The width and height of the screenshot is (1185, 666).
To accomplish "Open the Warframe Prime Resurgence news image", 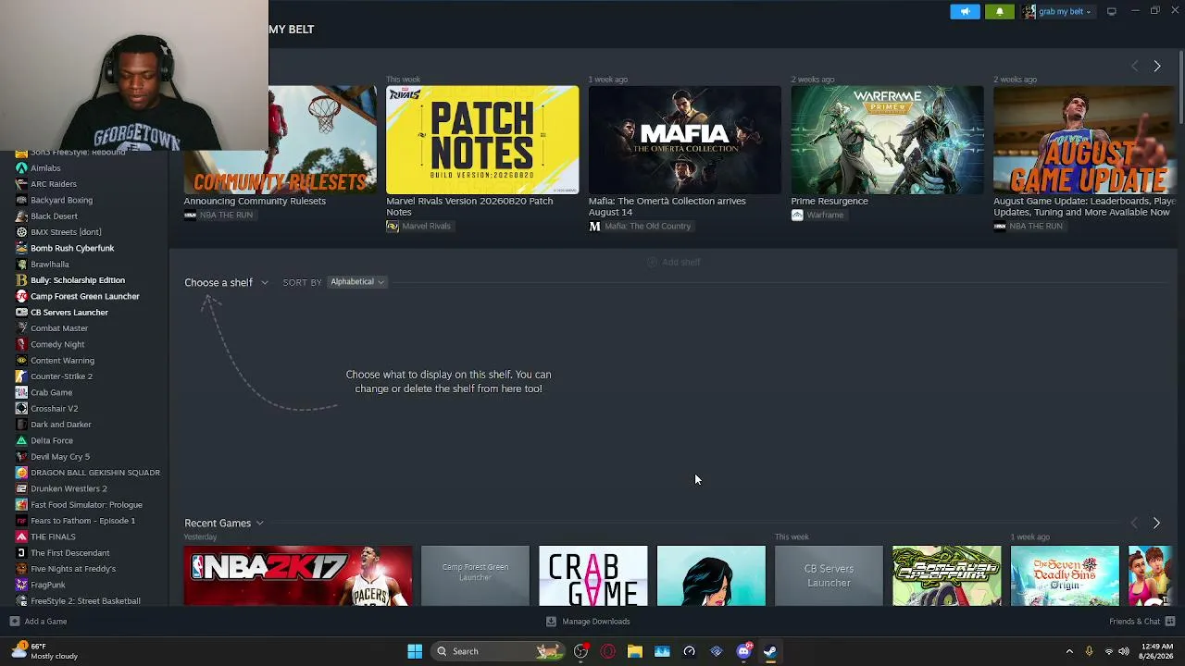I will tap(887, 140).
